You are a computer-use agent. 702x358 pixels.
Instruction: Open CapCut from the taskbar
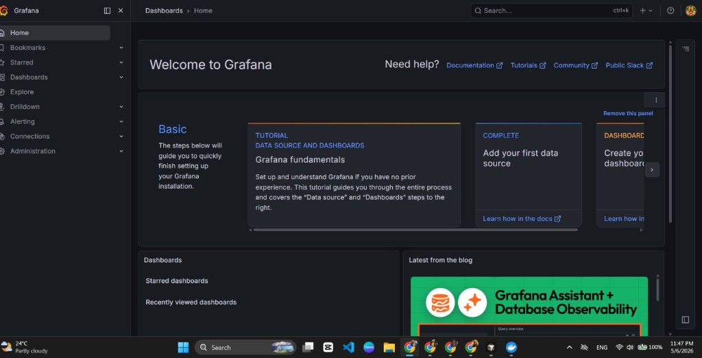coord(328,347)
